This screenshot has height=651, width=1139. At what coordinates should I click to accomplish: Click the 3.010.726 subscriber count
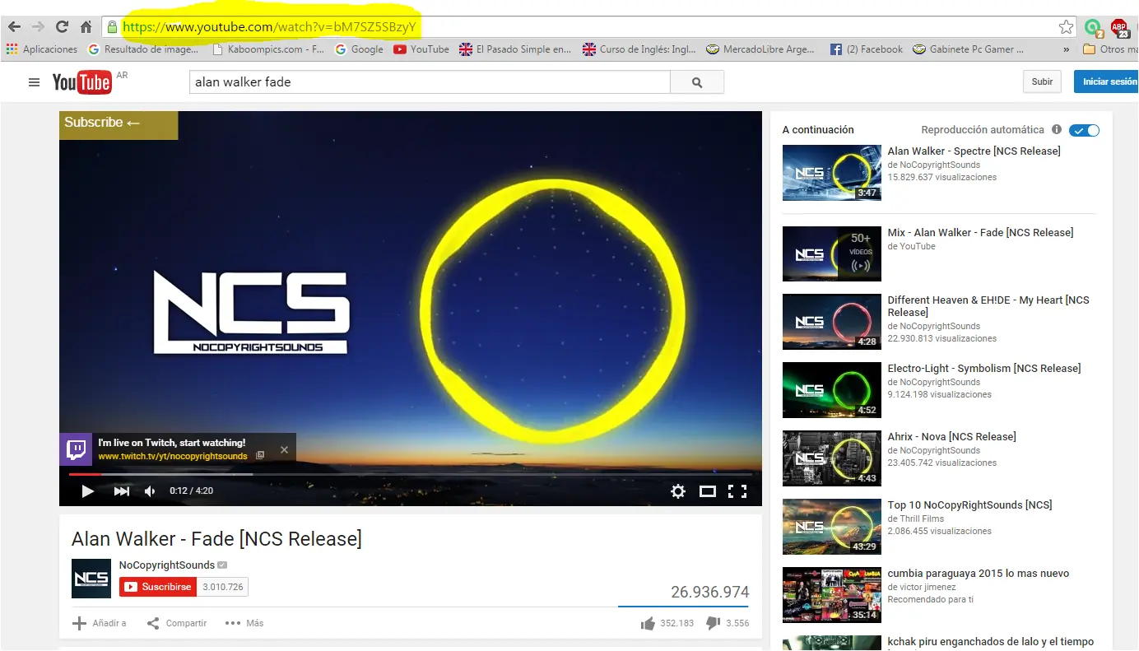click(x=223, y=587)
